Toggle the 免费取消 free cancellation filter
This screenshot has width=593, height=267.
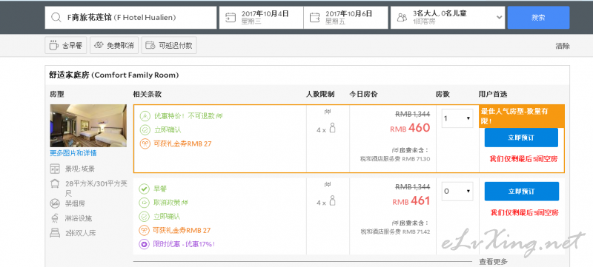(x=114, y=46)
